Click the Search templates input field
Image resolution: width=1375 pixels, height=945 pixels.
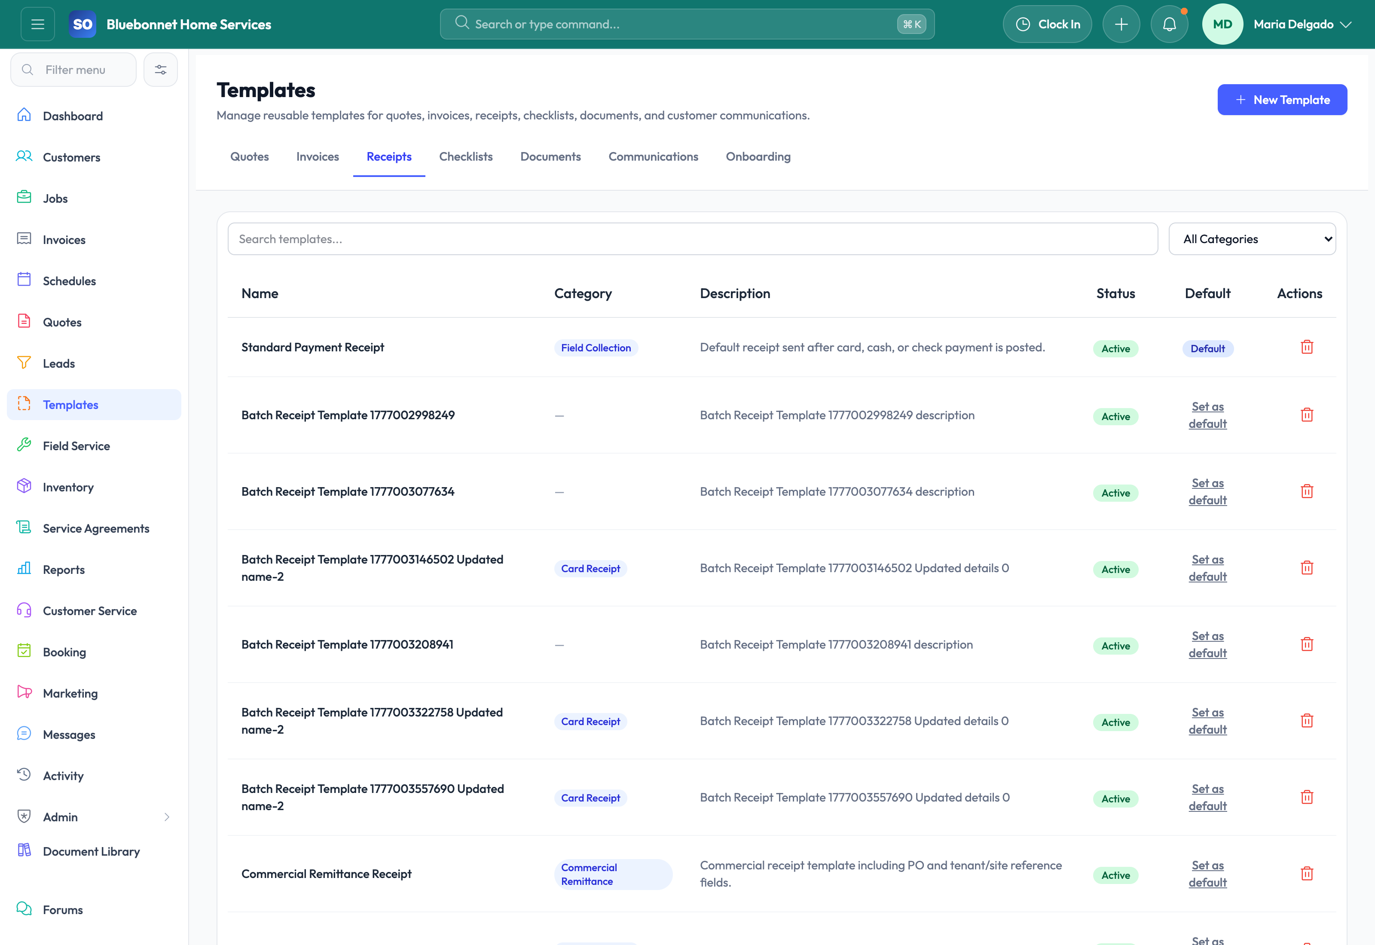692,239
